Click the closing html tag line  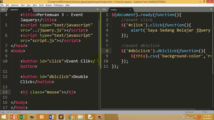(x=19, y=108)
